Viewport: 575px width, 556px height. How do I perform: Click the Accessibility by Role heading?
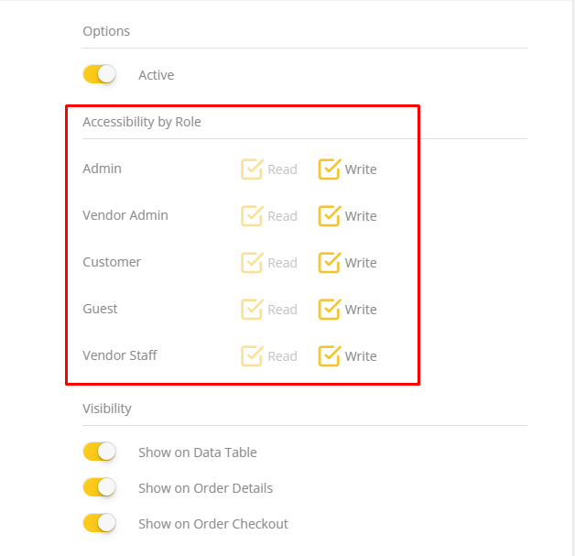click(142, 122)
